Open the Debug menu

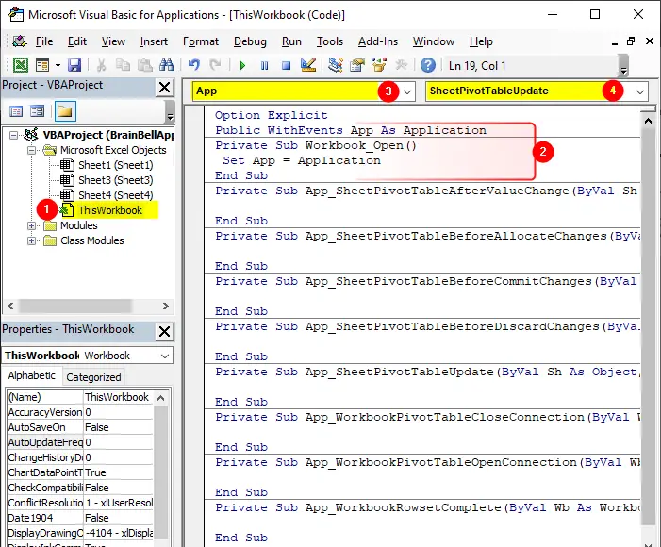(250, 41)
